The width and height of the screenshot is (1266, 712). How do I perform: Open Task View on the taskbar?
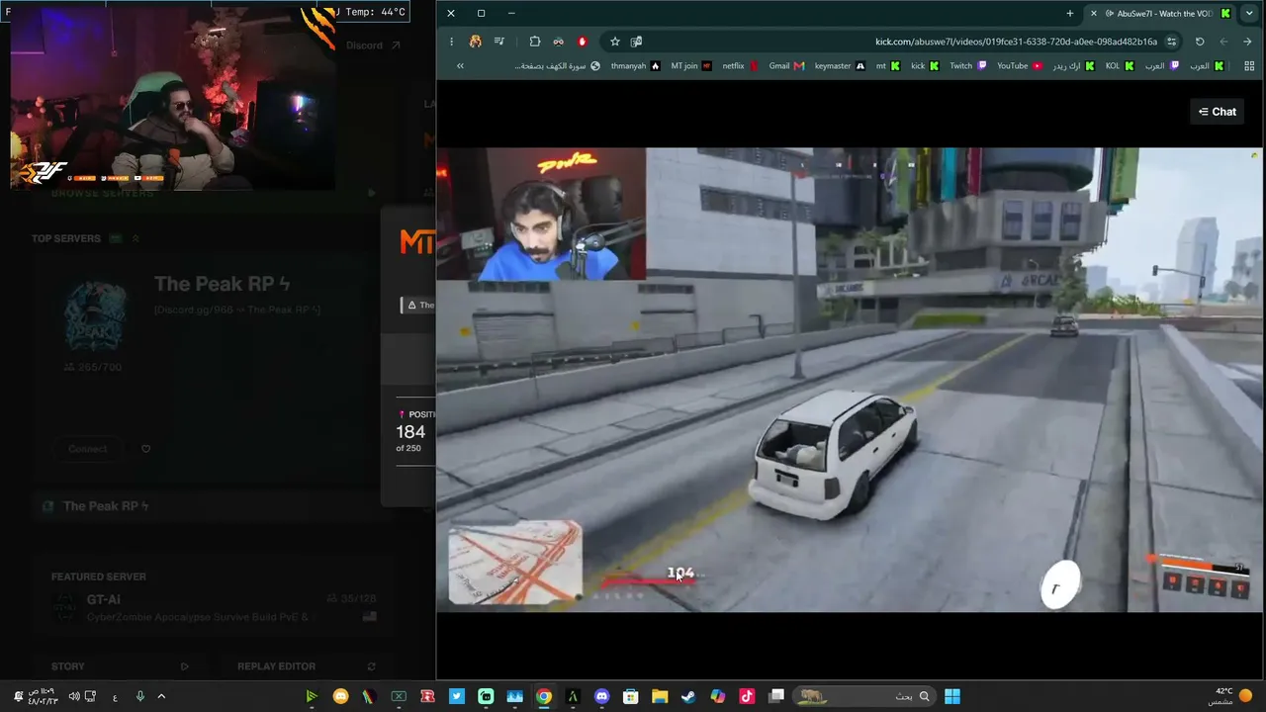[x=777, y=696]
